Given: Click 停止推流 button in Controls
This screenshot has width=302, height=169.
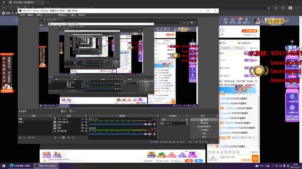Looking at the screenshot, I should (204, 119).
